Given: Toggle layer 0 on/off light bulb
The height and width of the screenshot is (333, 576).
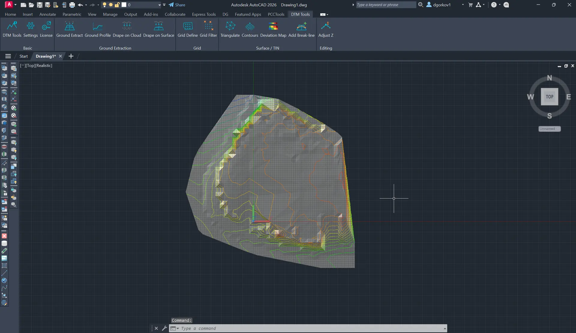Looking at the screenshot, I should tap(104, 5).
